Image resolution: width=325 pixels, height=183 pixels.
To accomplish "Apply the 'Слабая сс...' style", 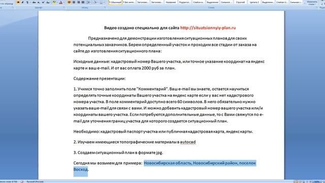I will pyautogui.click(x=282, y=2).
